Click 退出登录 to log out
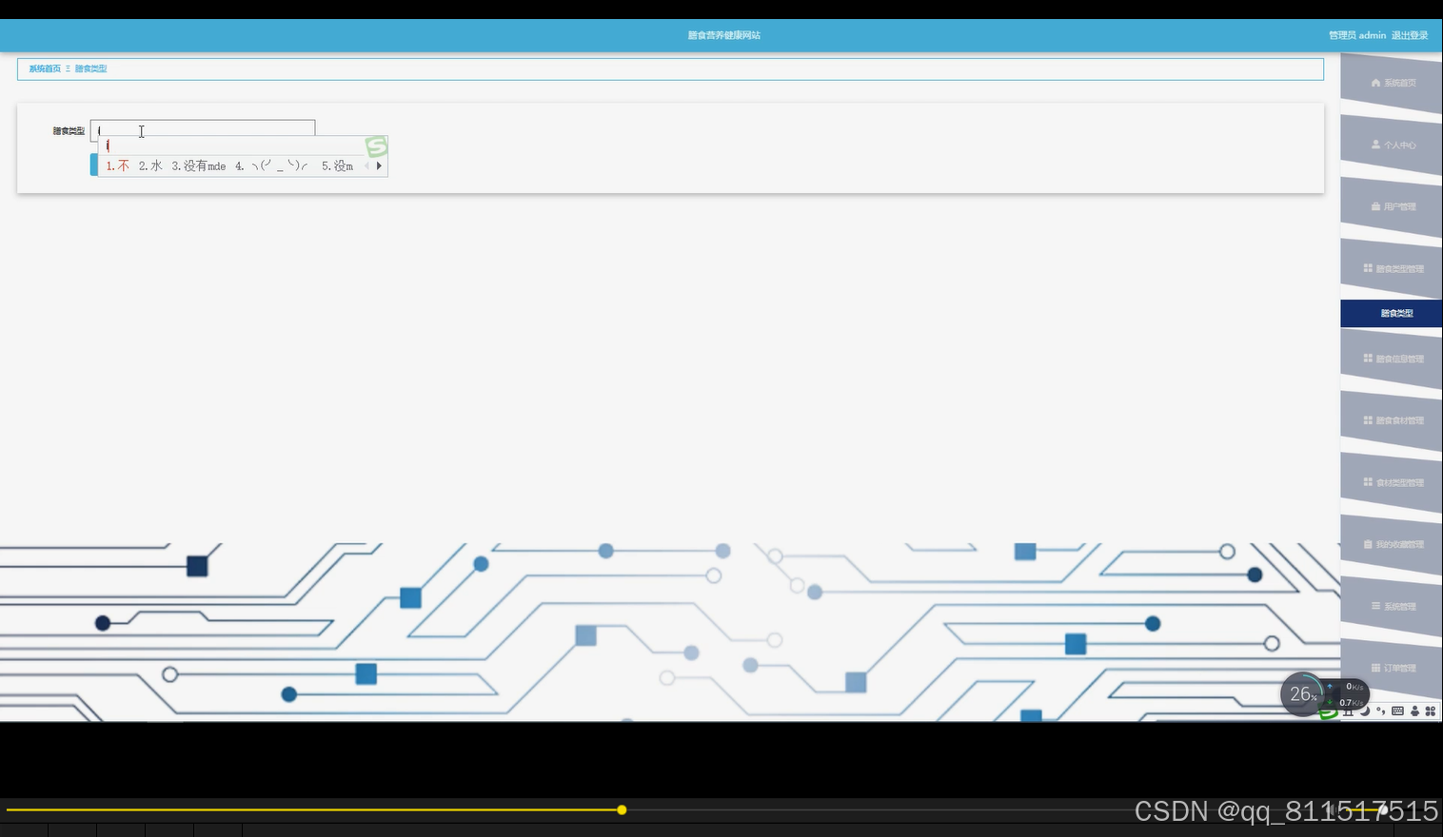Image resolution: width=1443 pixels, height=837 pixels. (1410, 35)
